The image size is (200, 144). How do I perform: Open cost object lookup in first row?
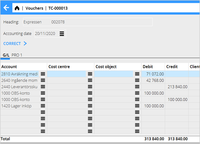click(137, 74)
